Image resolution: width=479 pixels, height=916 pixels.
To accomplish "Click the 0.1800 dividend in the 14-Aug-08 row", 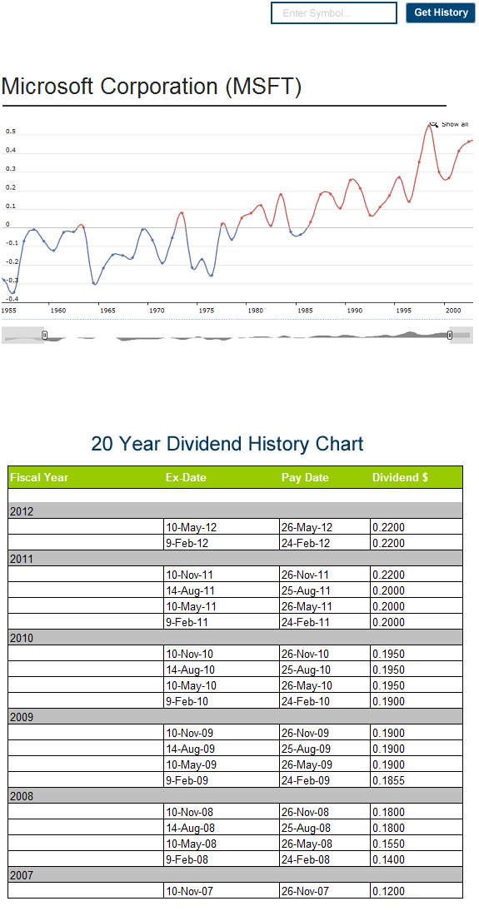I will [x=417, y=827].
